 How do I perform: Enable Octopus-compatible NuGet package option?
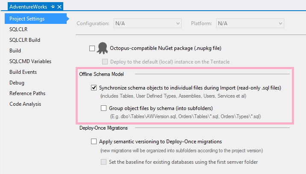point(92,48)
